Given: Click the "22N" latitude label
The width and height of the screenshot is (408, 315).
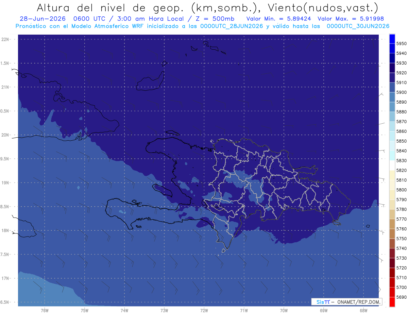Looking at the screenshot, I should tap(6, 39).
